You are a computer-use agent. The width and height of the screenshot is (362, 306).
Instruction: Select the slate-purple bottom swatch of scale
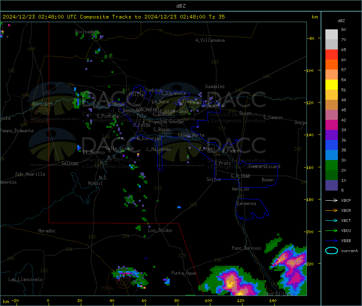click(x=331, y=185)
